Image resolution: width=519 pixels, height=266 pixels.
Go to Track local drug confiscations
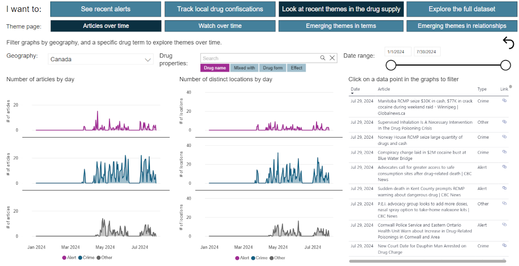point(220,9)
